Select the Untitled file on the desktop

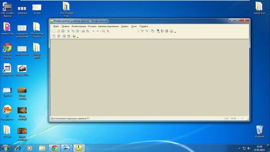(x=7, y=92)
